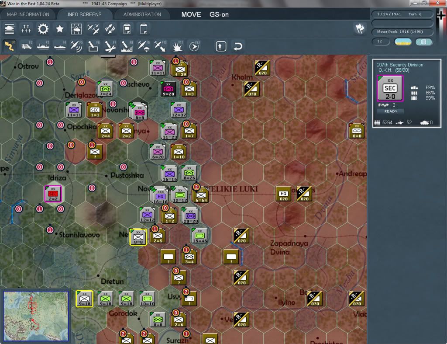Click the F12 end turn icon

click(x=194, y=46)
